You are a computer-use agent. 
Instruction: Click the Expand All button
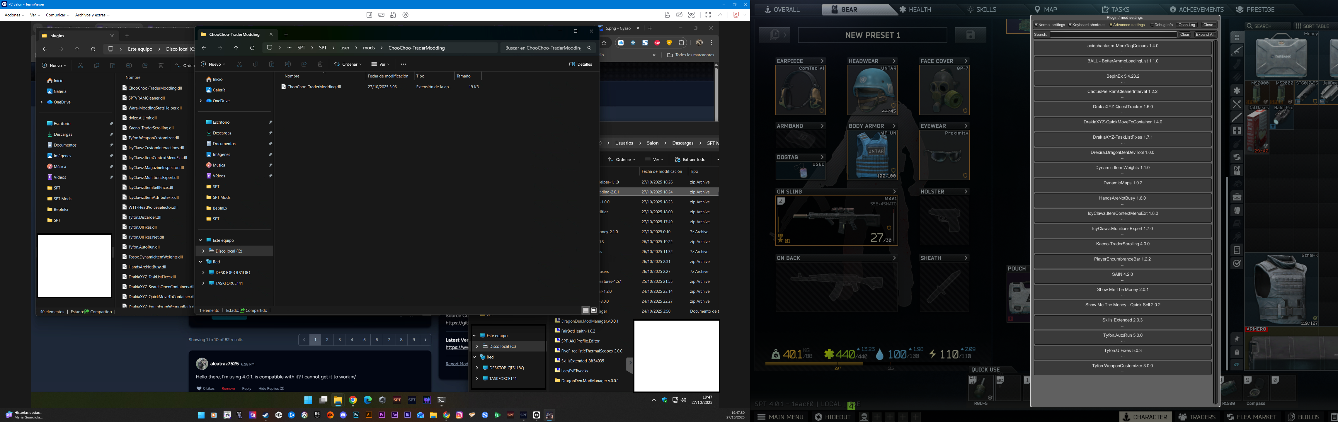tap(1204, 34)
